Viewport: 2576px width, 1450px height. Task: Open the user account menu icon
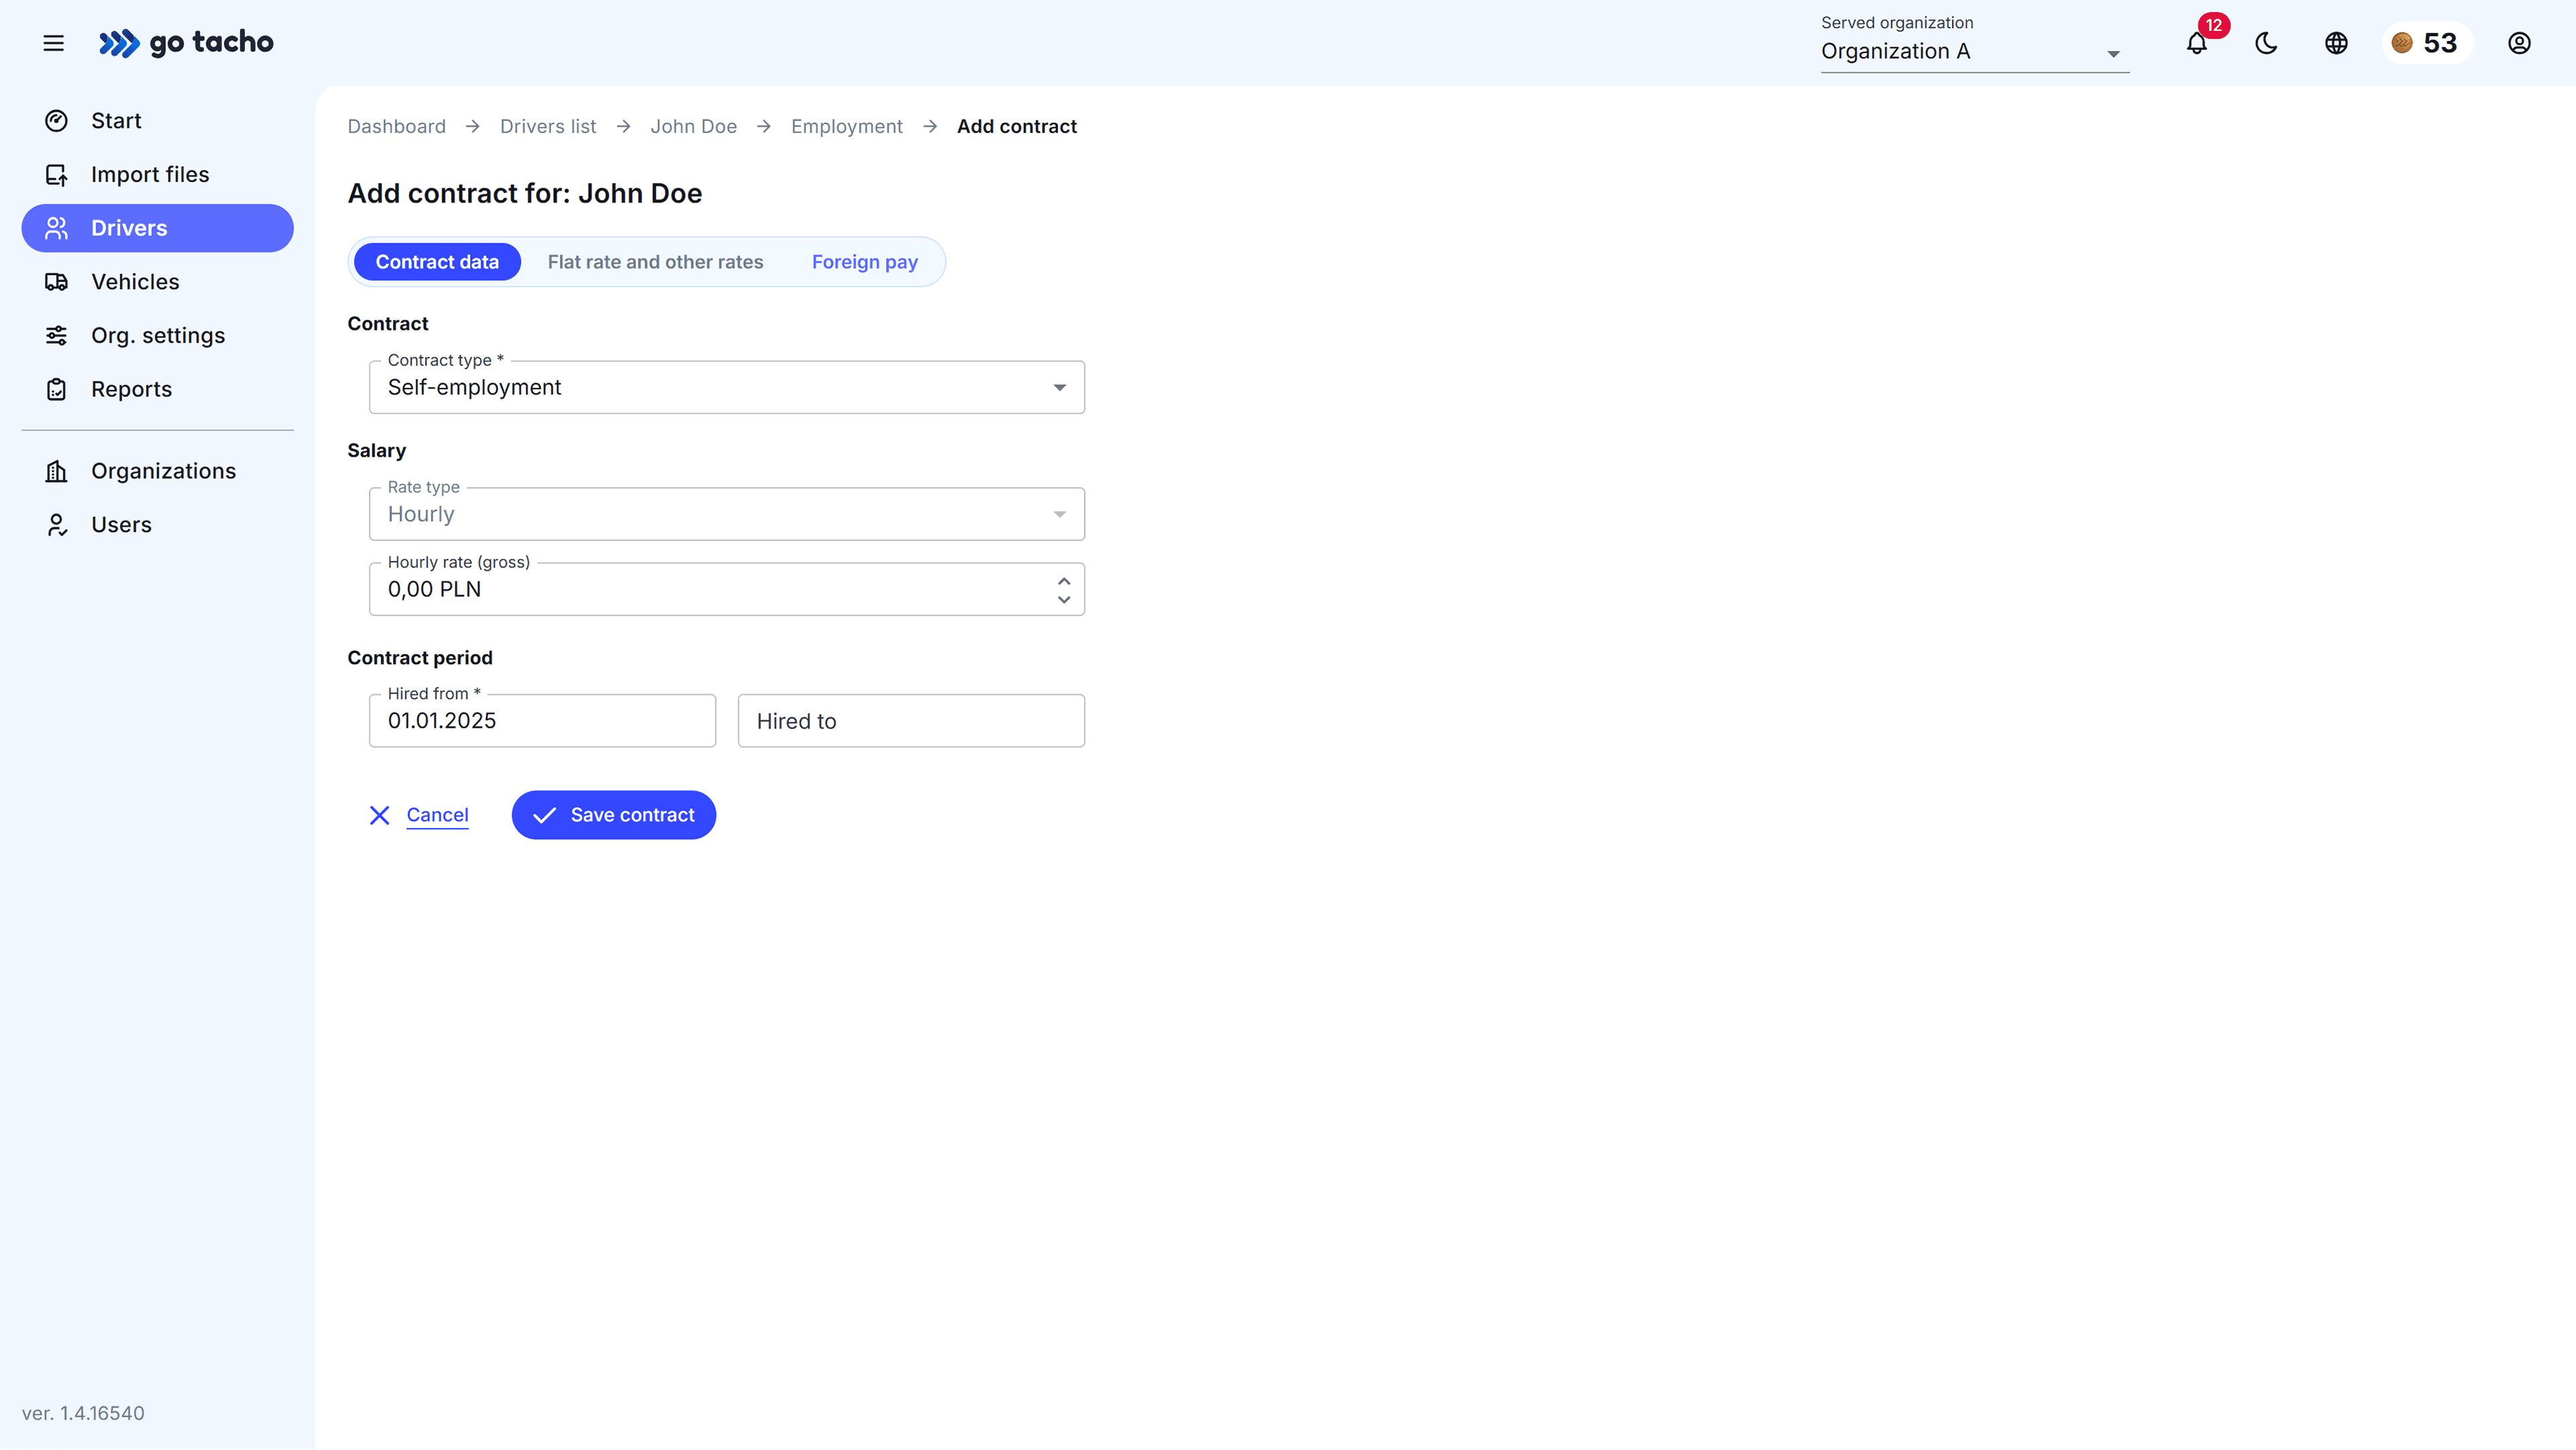(2519, 44)
